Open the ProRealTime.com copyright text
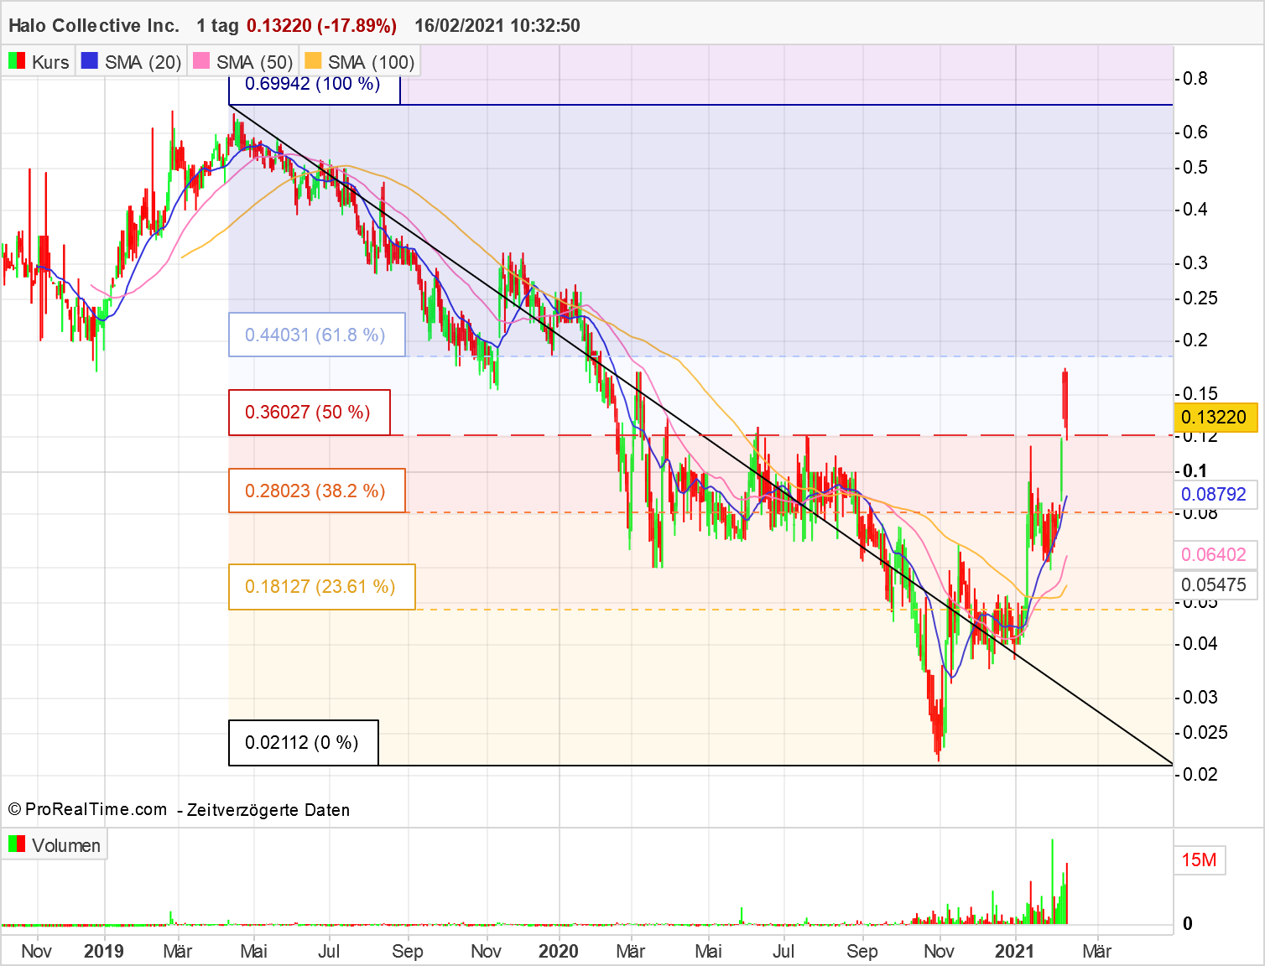The width and height of the screenshot is (1265, 966). pyautogui.click(x=88, y=809)
